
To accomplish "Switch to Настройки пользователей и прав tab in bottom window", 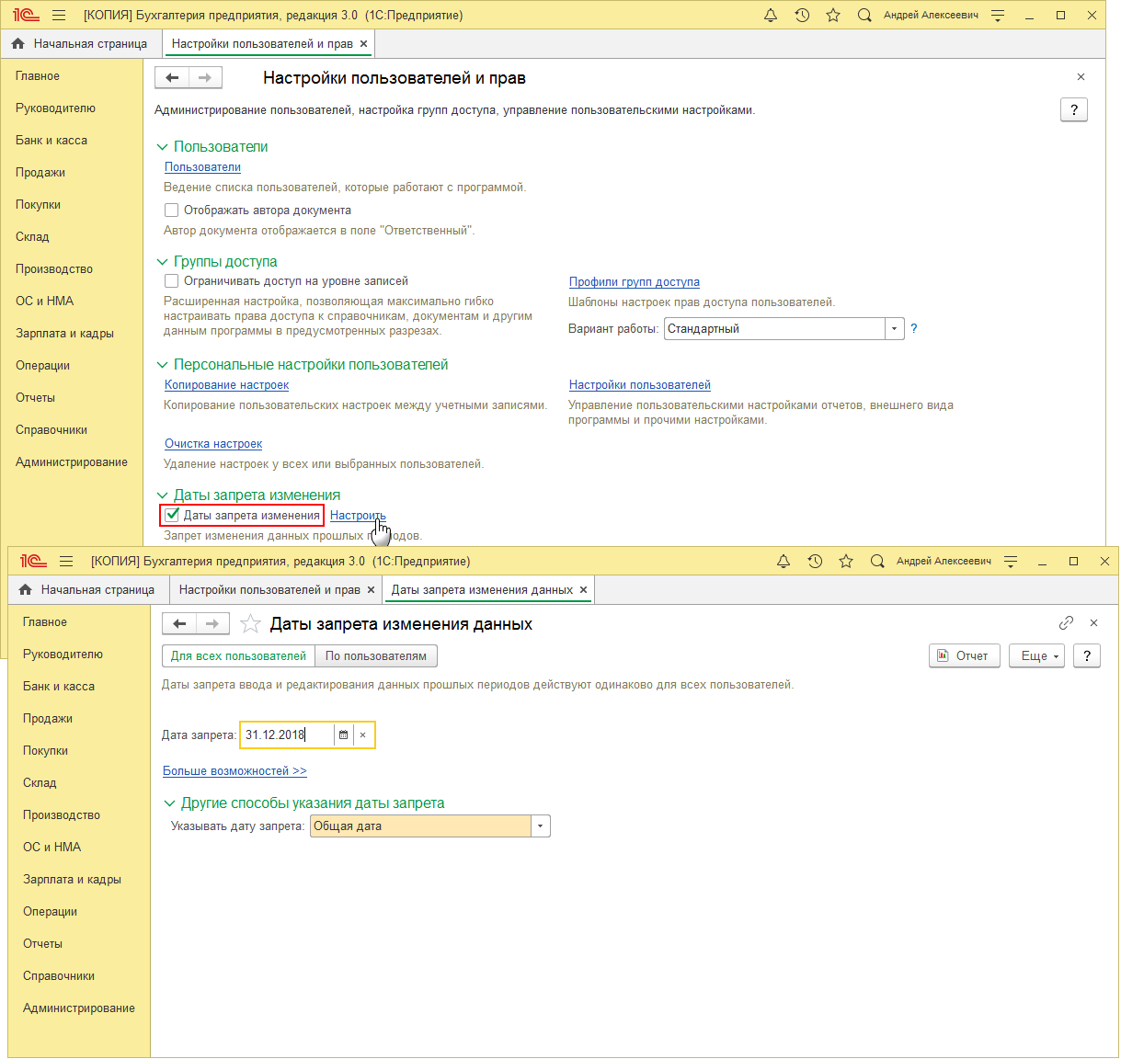I will click(x=269, y=590).
